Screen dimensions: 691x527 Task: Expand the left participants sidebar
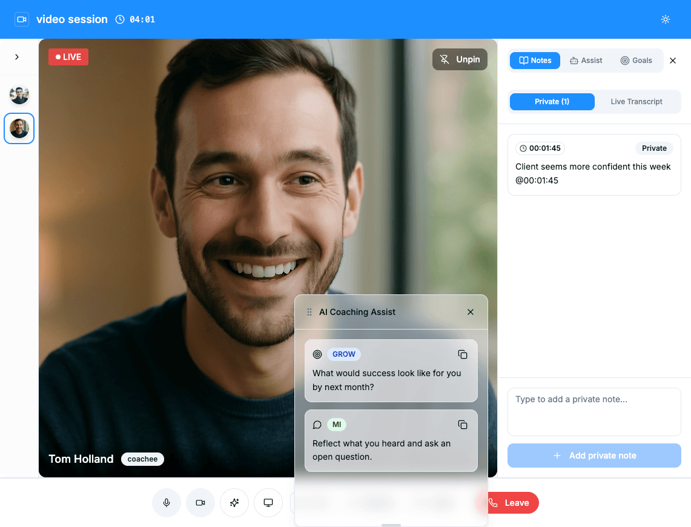[16, 56]
